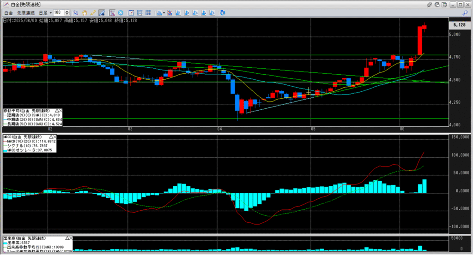The width and height of the screenshot is (473, 255).
Task: Delete indicator using the red X chart icon
Action: point(170,12)
